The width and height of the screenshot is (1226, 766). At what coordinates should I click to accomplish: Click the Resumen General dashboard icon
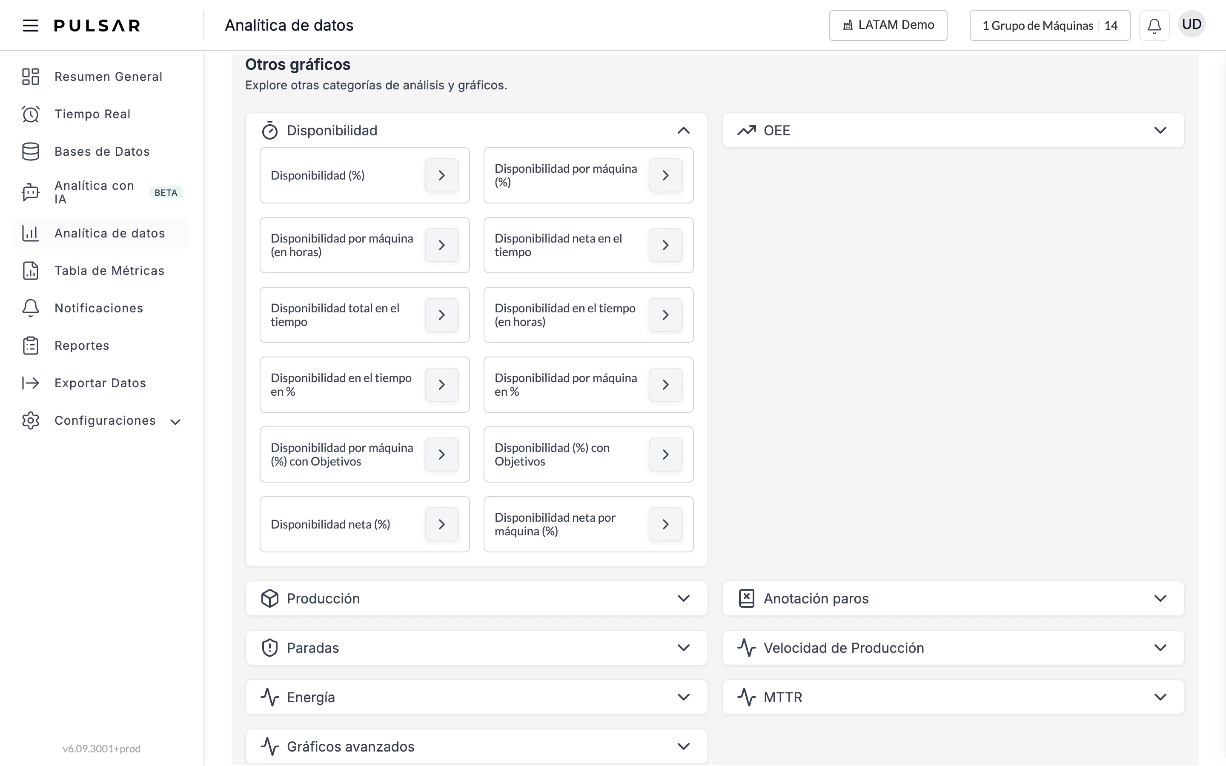(x=30, y=77)
